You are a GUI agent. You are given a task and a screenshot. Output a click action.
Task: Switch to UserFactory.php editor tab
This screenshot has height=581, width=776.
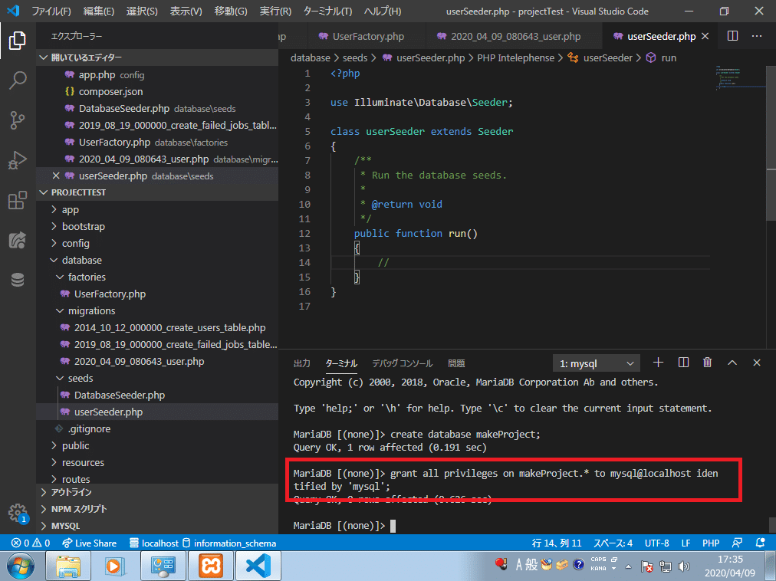pos(367,36)
